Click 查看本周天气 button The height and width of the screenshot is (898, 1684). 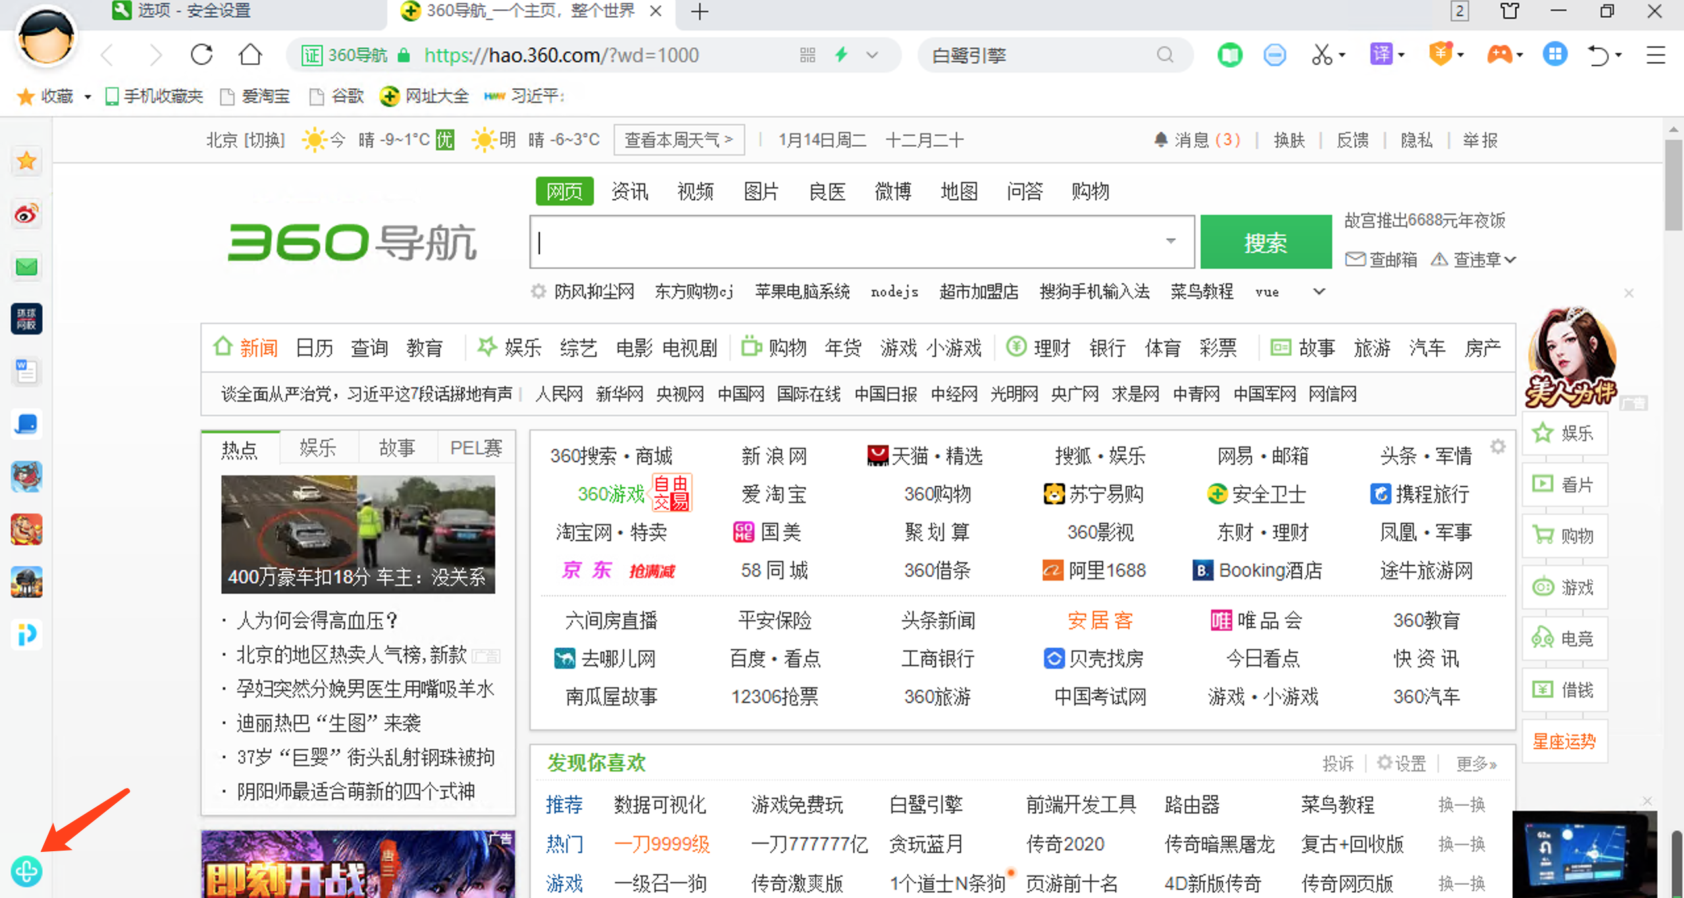click(x=679, y=140)
